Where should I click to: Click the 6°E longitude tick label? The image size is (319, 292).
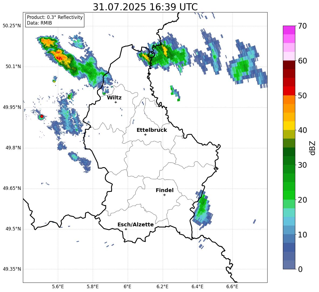click(127, 287)
